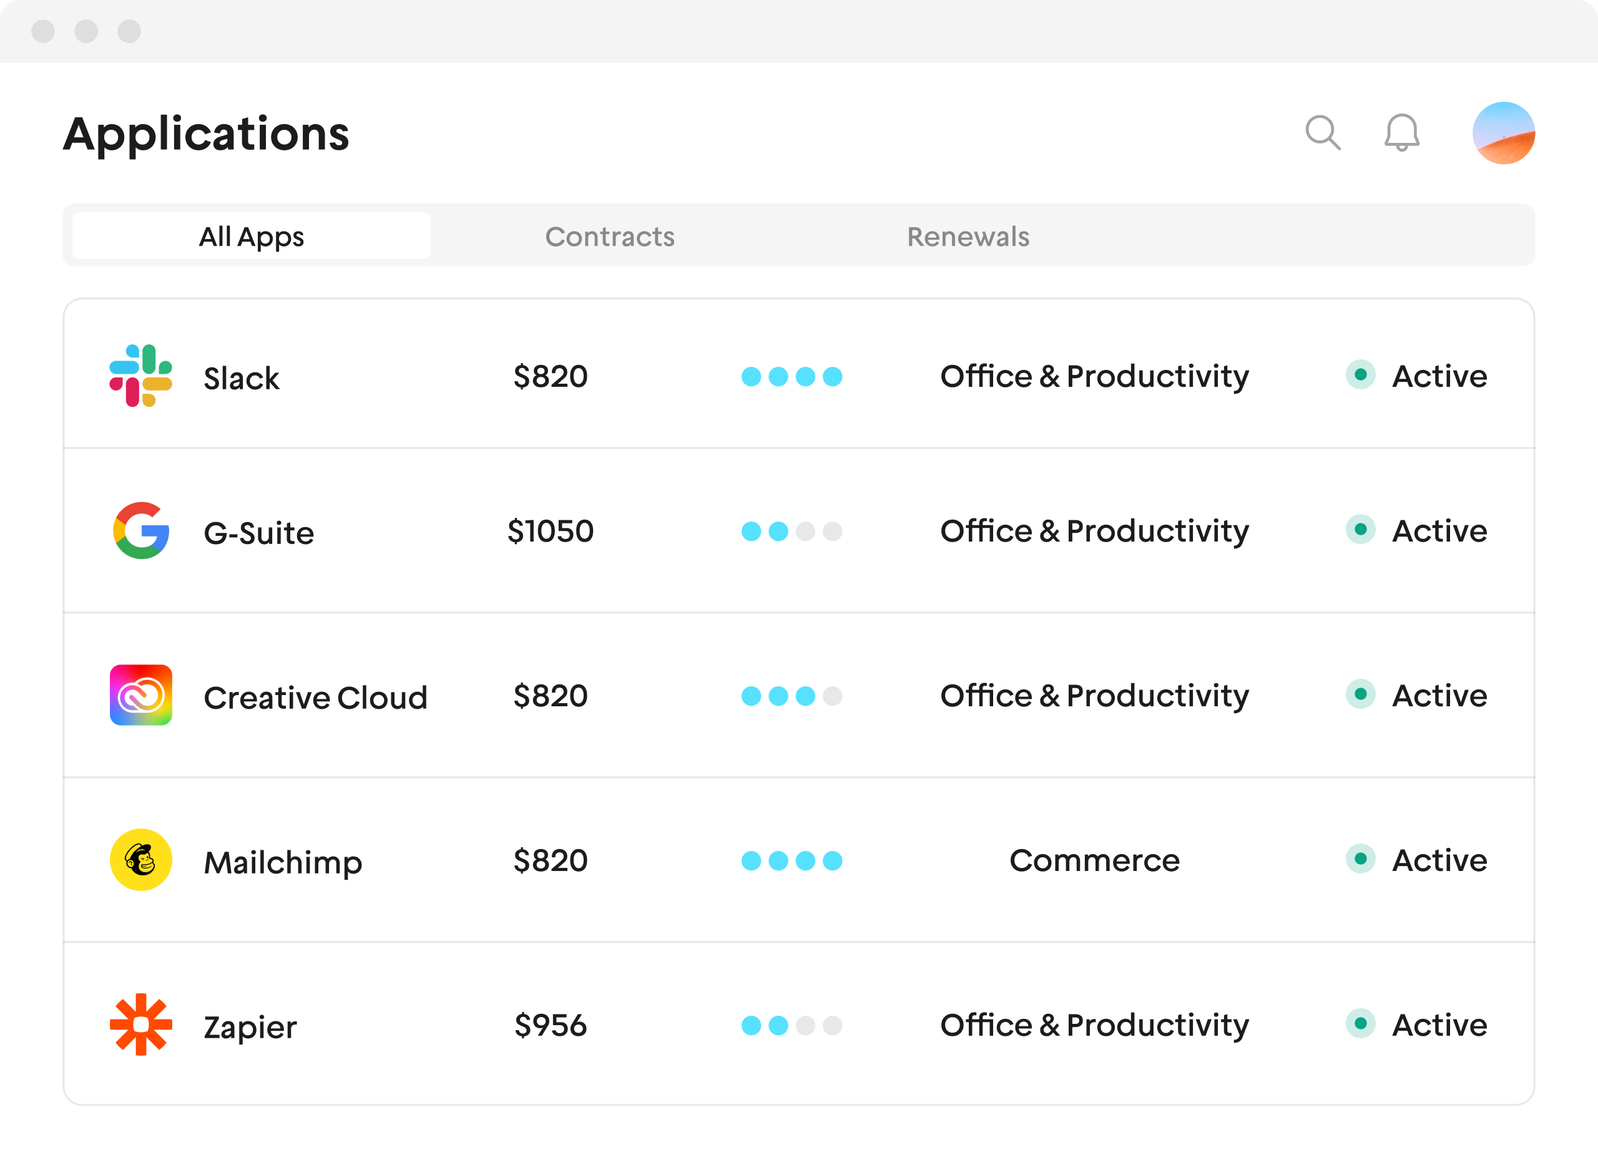Click the Slack app name
This screenshot has height=1153, width=1598.
[x=241, y=378]
